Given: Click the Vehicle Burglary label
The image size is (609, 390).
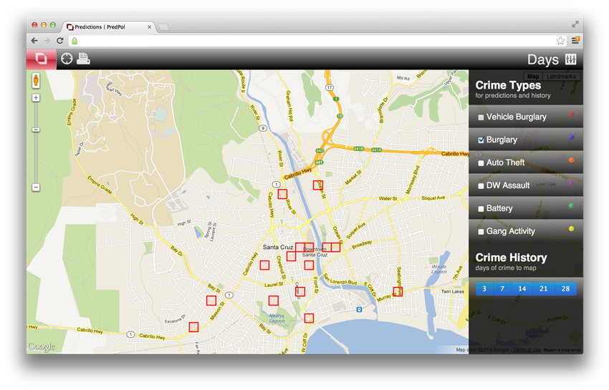Looking at the screenshot, I should coord(516,117).
